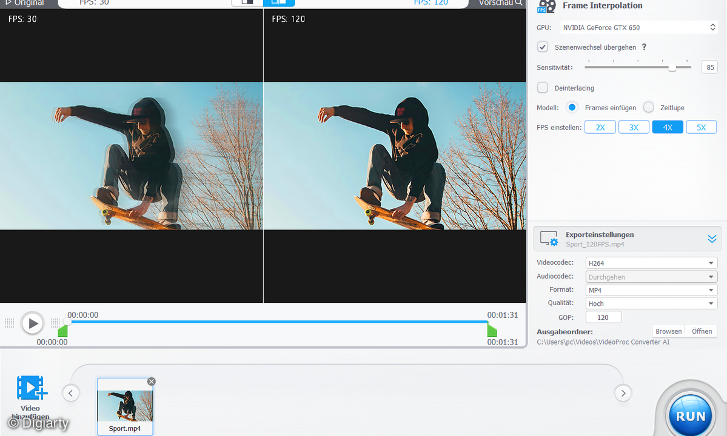Click the help question mark beside Szenenwechsel übergehen
The width and height of the screenshot is (727, 436).
click(x=644, y=47)
